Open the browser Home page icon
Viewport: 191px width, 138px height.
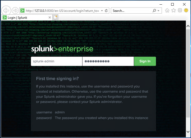point(167,11)
